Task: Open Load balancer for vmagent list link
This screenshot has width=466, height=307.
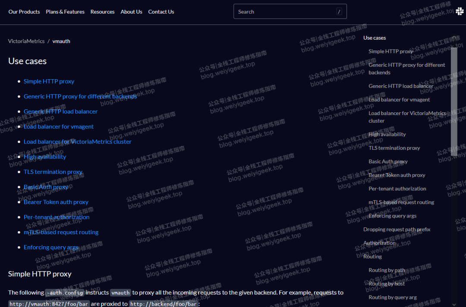Action: coord(59,127)
